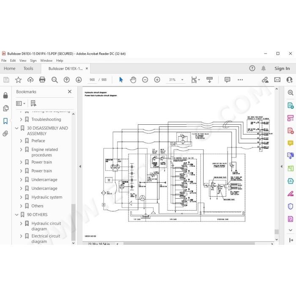Click the Save file icon
This screenshot has width=296, height=296.
(6, 79)
